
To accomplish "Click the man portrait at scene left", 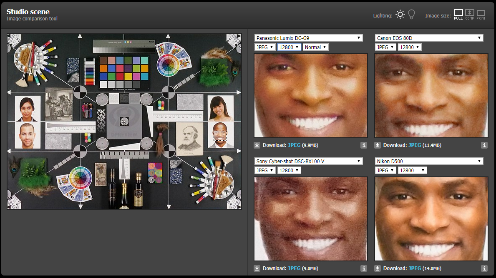I will pos(28,136).
